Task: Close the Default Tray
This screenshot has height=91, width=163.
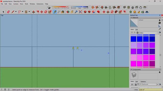Action: click(x=162, y=15)
